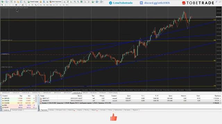Select the Text (A) drawing tool

tap(29, 5)
